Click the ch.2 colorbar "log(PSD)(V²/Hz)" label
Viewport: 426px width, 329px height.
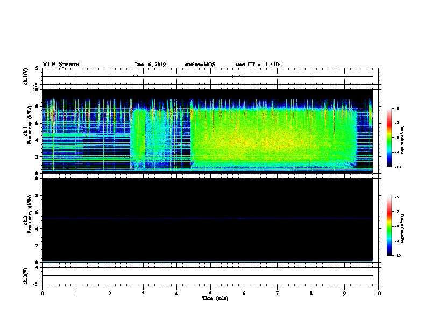coord(403,229)
